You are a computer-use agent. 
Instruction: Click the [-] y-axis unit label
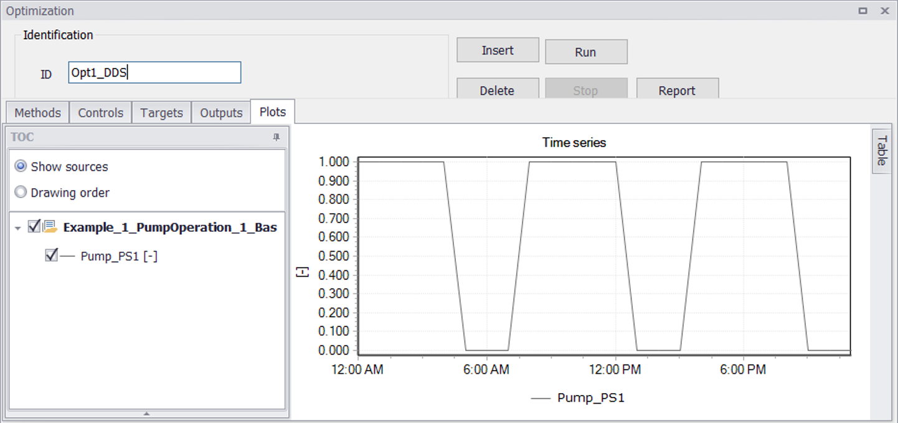(303, 272)
